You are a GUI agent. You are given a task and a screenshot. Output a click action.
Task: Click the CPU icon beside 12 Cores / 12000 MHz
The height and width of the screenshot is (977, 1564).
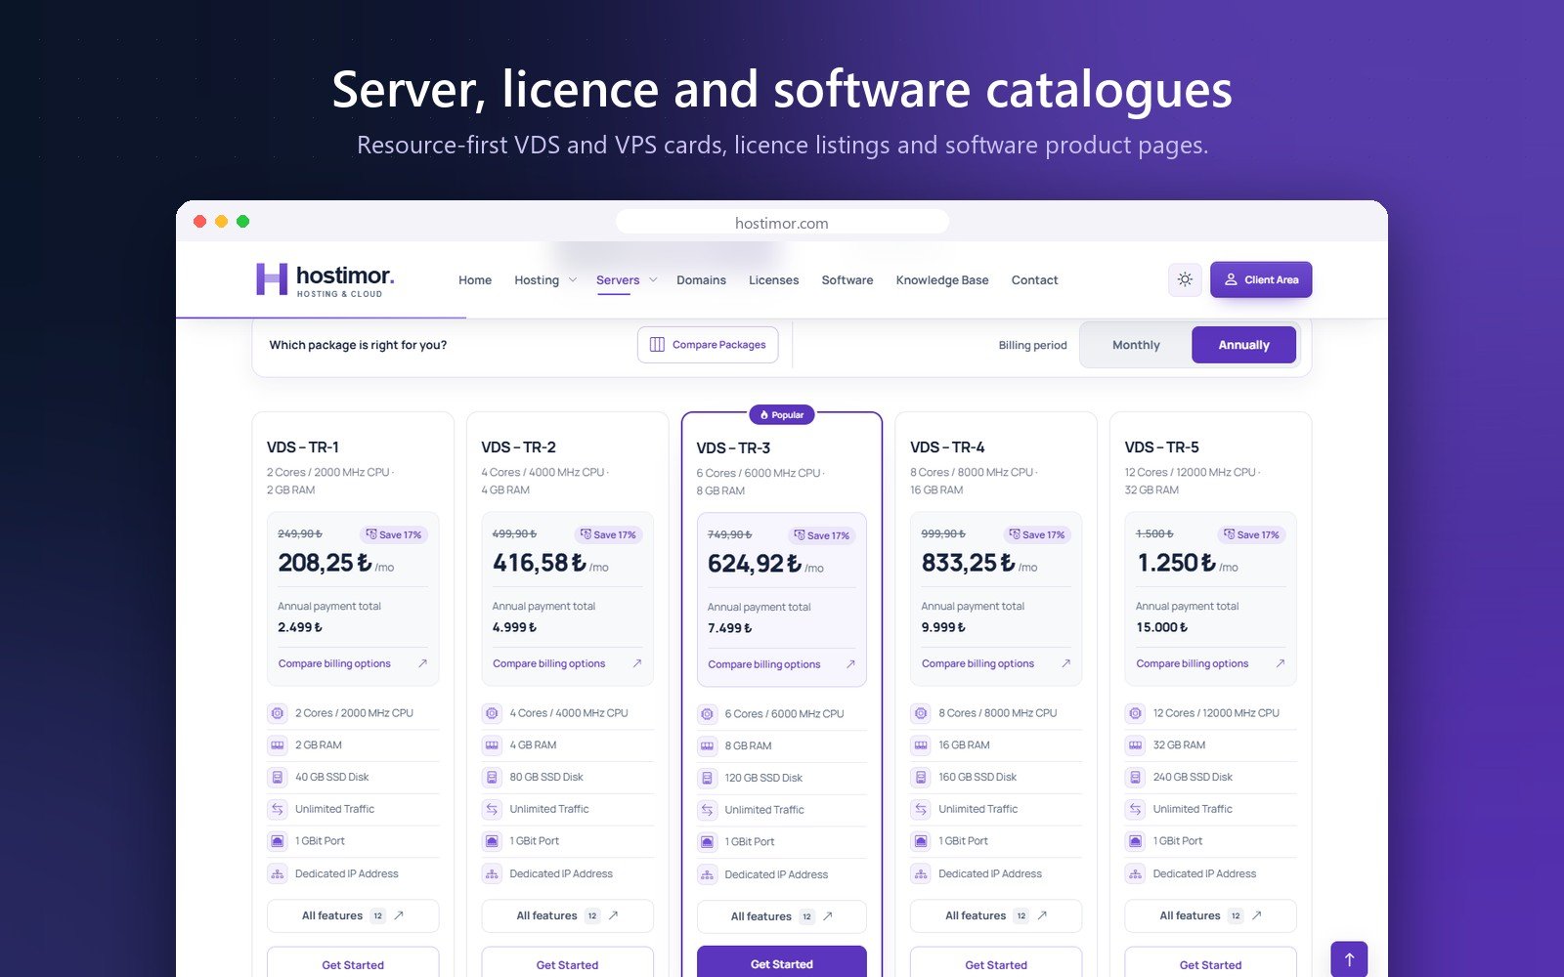click(1135, 713)
